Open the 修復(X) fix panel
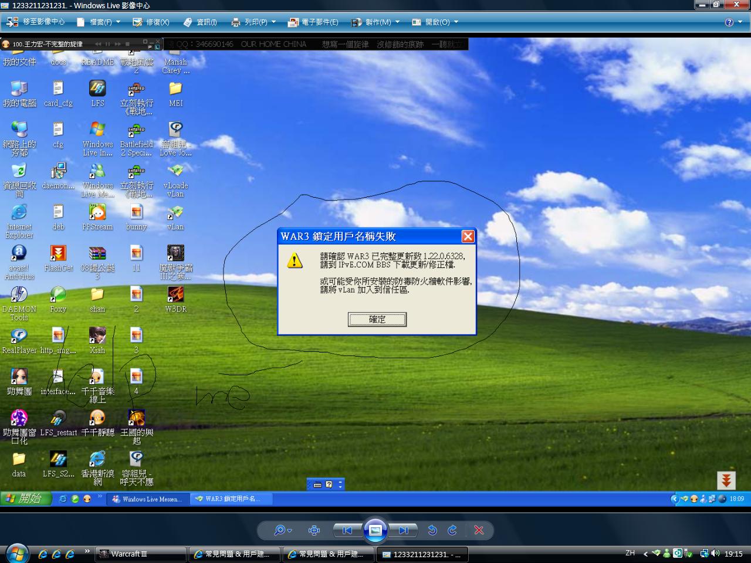 pyautogui.click(x=151, y=22)
